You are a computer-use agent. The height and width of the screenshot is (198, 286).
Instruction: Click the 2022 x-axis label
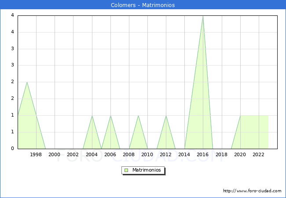point(259,154)
